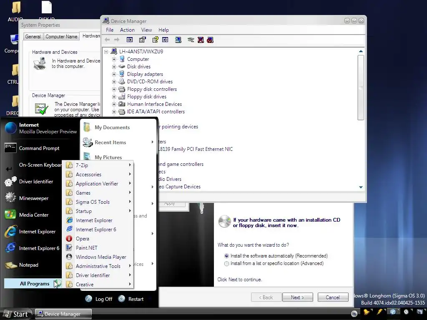This screenshot has width=427, height=320.
Task: Click Log Off in Start menu
Action: tap(99, 299)
